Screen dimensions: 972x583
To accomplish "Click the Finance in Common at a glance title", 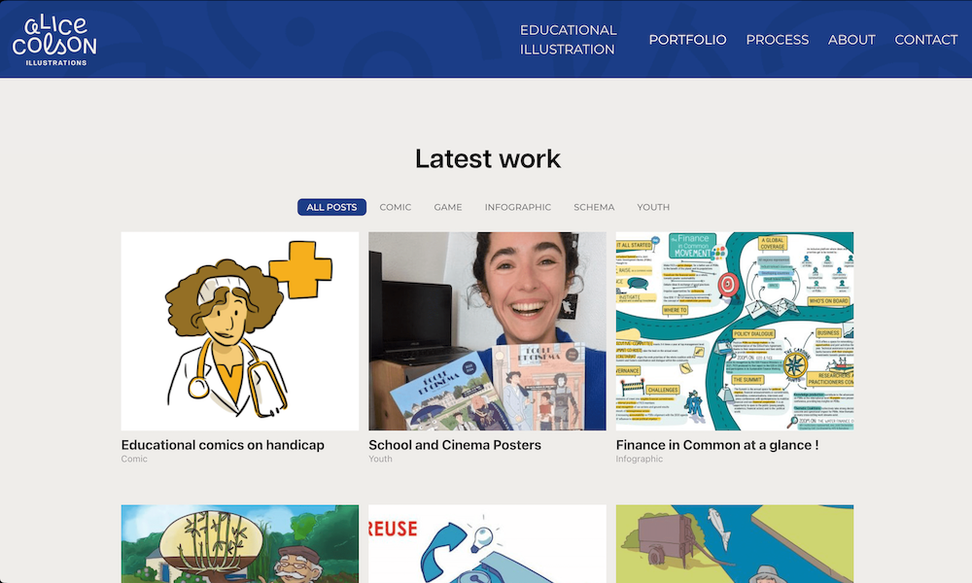I will (x=717, y=445).
